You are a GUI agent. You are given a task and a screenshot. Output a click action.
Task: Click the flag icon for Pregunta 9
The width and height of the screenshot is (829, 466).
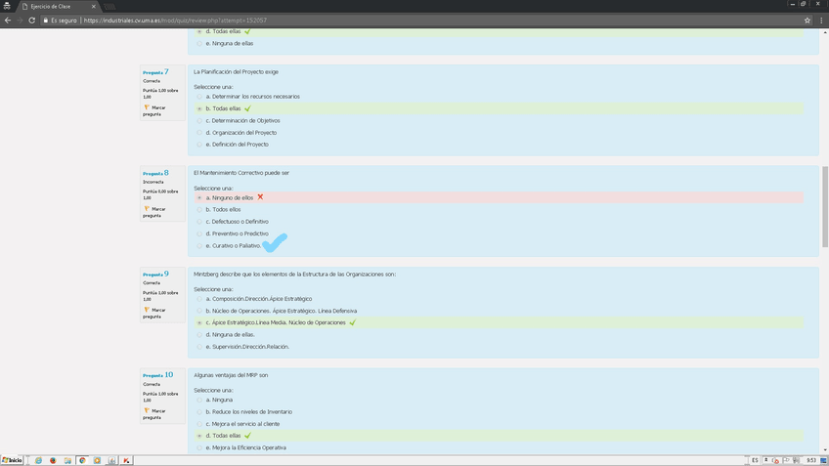[146, 310]
